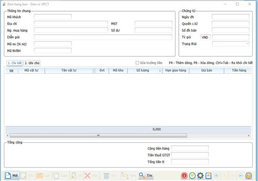The width and height of the screenshot is (258, 181).
Task: Close the Don hang ban window
Action: click(249, 4)
